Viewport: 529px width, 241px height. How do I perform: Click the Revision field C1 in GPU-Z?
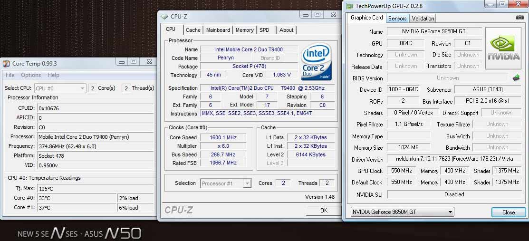coord(467,43)
